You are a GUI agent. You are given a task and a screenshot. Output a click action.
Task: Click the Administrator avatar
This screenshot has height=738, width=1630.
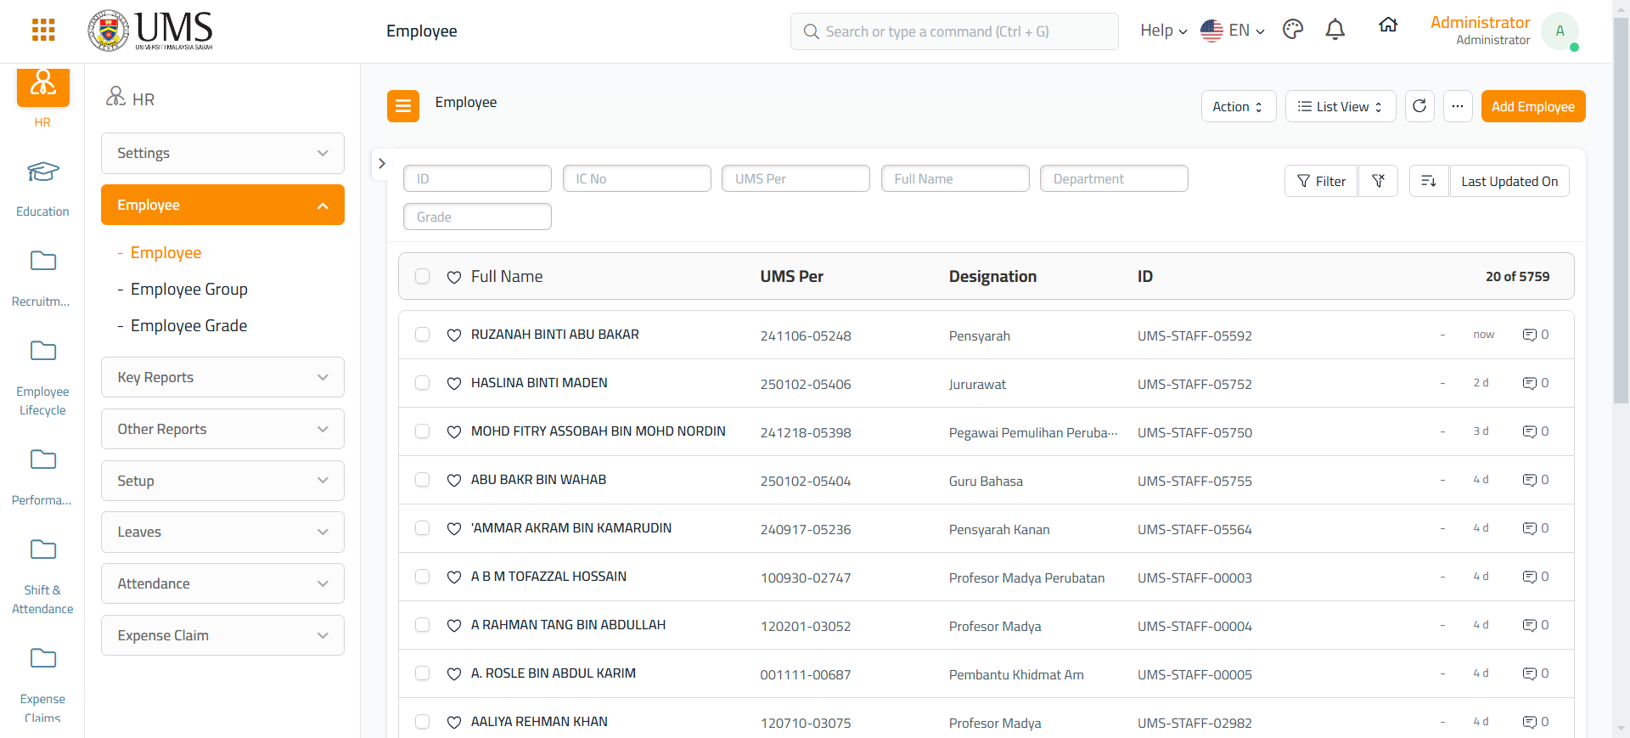point(1560,31)
